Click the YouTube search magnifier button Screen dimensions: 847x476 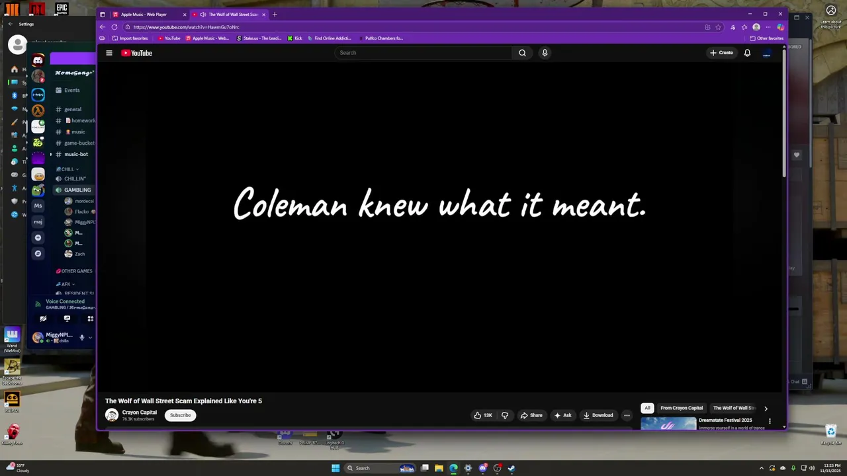pos(522,53)
